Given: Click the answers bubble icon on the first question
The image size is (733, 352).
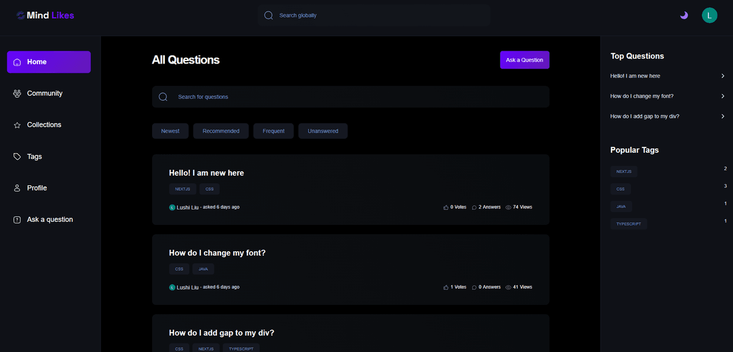Looking at the screenshot, I should click(475, 207).
